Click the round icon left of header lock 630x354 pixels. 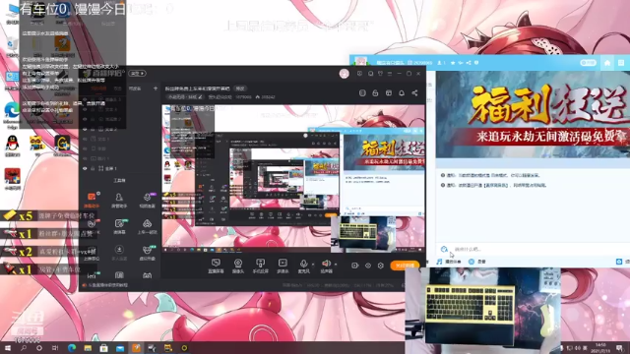pyautogui.click(x=362, y=92)
